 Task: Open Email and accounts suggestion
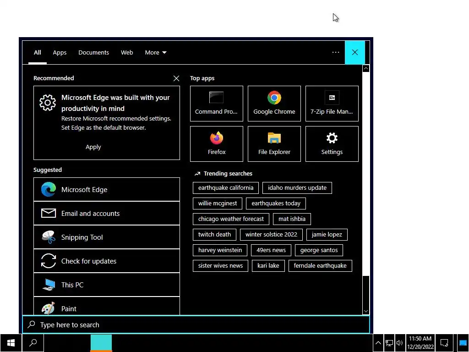(x=106, y=214)
